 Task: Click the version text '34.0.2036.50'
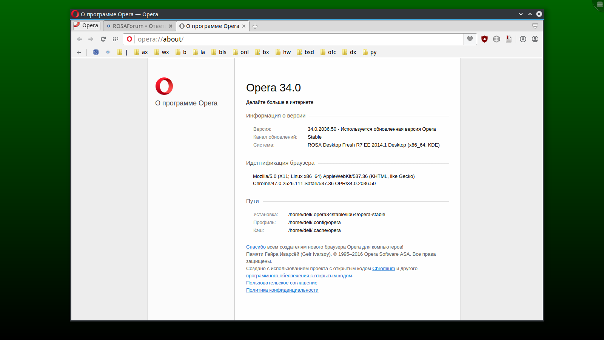(x=322, y=129)
